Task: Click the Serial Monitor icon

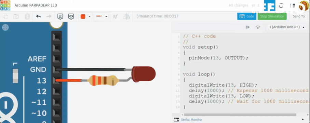Action: pyautogui.click(x=176, y=120)
